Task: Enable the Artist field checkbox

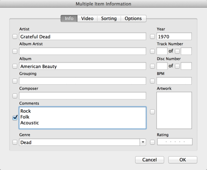Action: tap(15, 36)
